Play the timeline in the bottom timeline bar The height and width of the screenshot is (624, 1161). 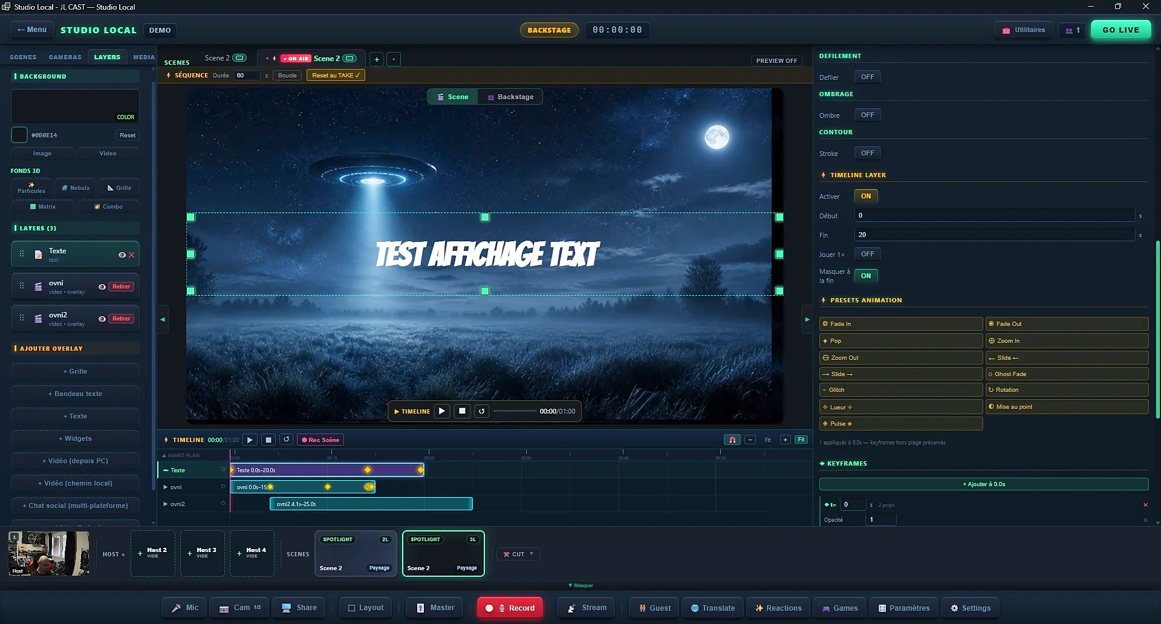(250, 440)
